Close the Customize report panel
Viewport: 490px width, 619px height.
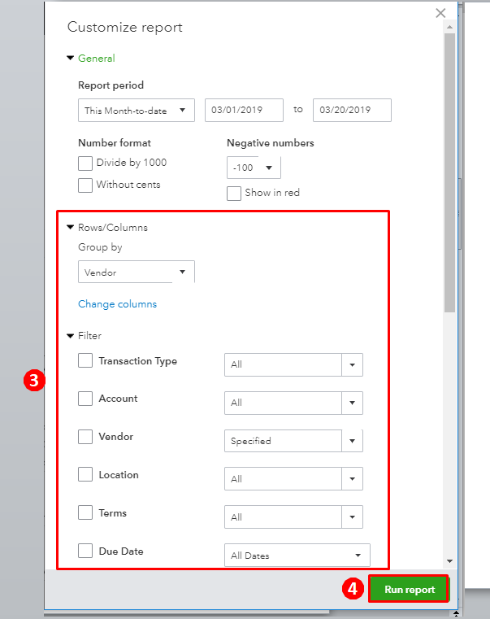tap(440, 13)
